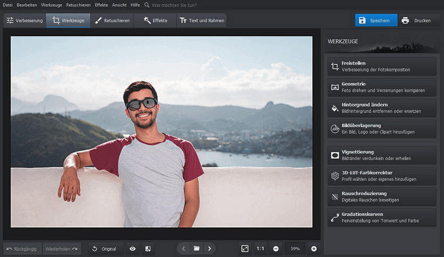
Task: Go to the next photo arrow
Action: coord(209,249)
